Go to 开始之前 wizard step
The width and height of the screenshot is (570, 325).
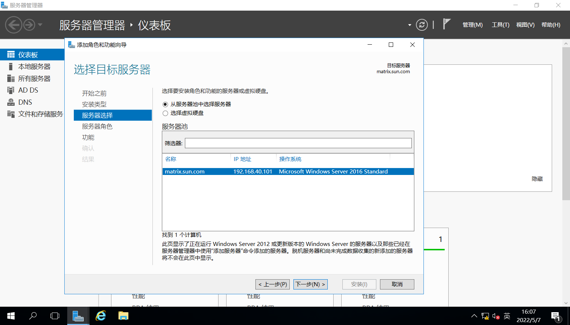[x=94, y=93]
